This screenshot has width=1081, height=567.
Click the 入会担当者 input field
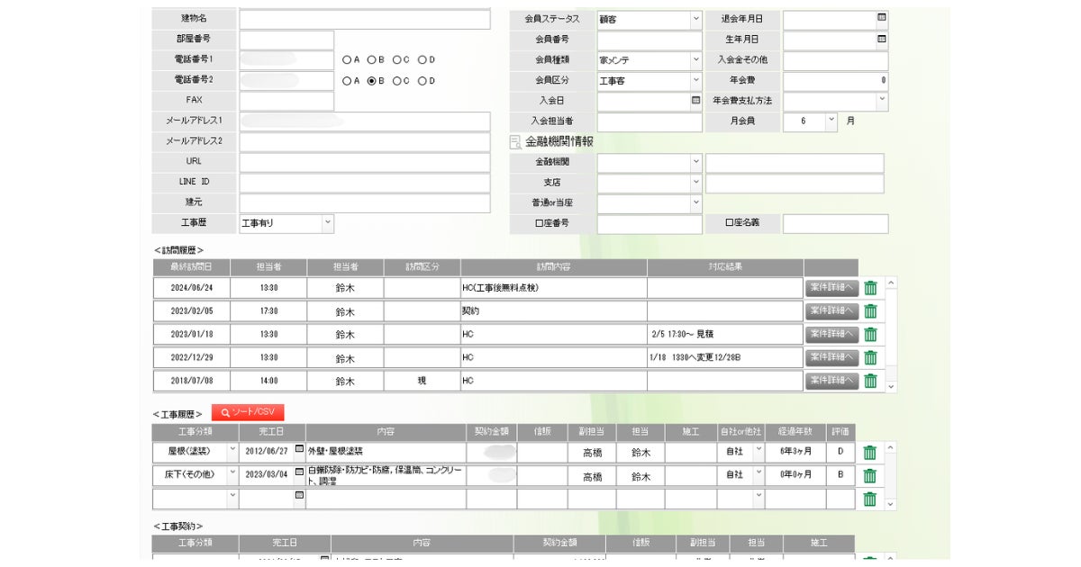pos(650,121)
